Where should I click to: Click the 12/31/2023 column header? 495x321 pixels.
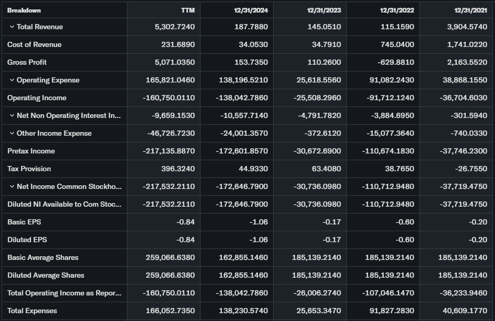pyautogui.click(x=325, y=10)
